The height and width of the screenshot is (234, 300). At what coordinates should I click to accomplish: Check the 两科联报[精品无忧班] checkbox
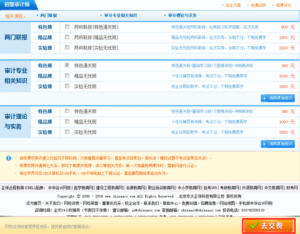(x=67, y=37)
